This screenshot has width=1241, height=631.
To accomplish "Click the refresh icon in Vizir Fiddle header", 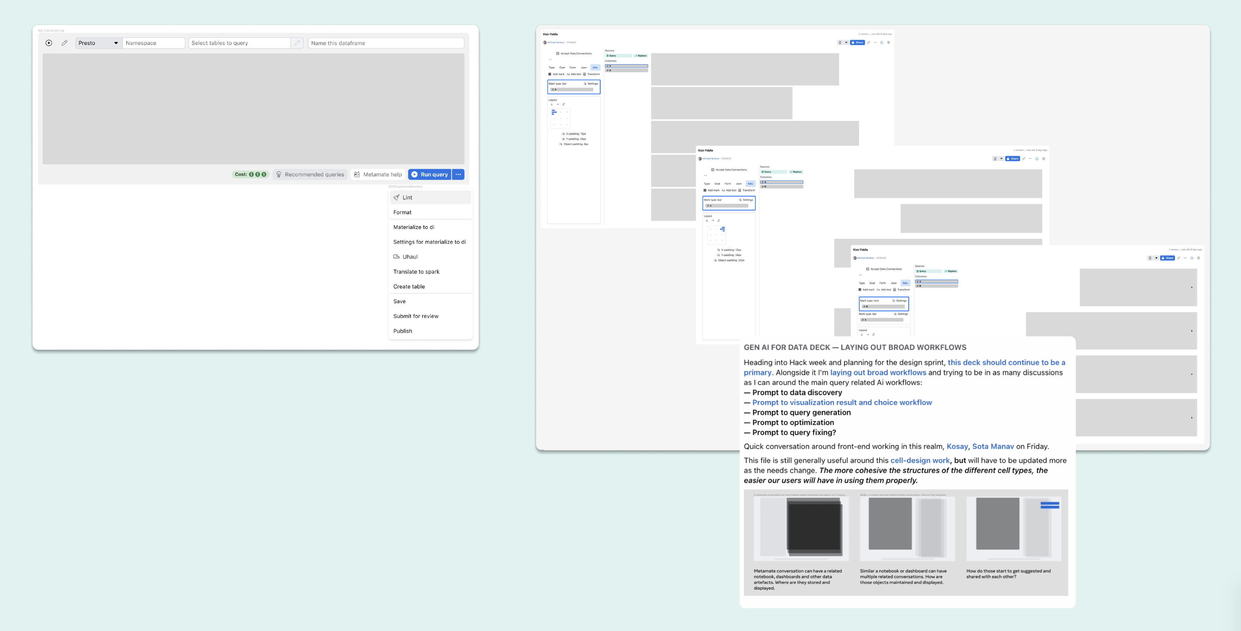I will click(882, 43).
